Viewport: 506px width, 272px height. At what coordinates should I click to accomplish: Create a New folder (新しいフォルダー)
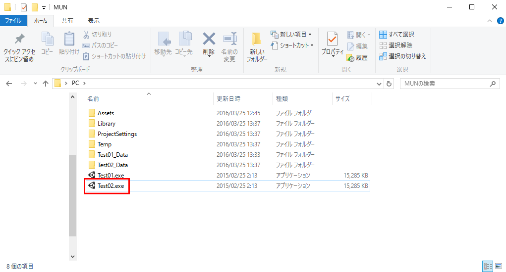click(x=257, y=47)
